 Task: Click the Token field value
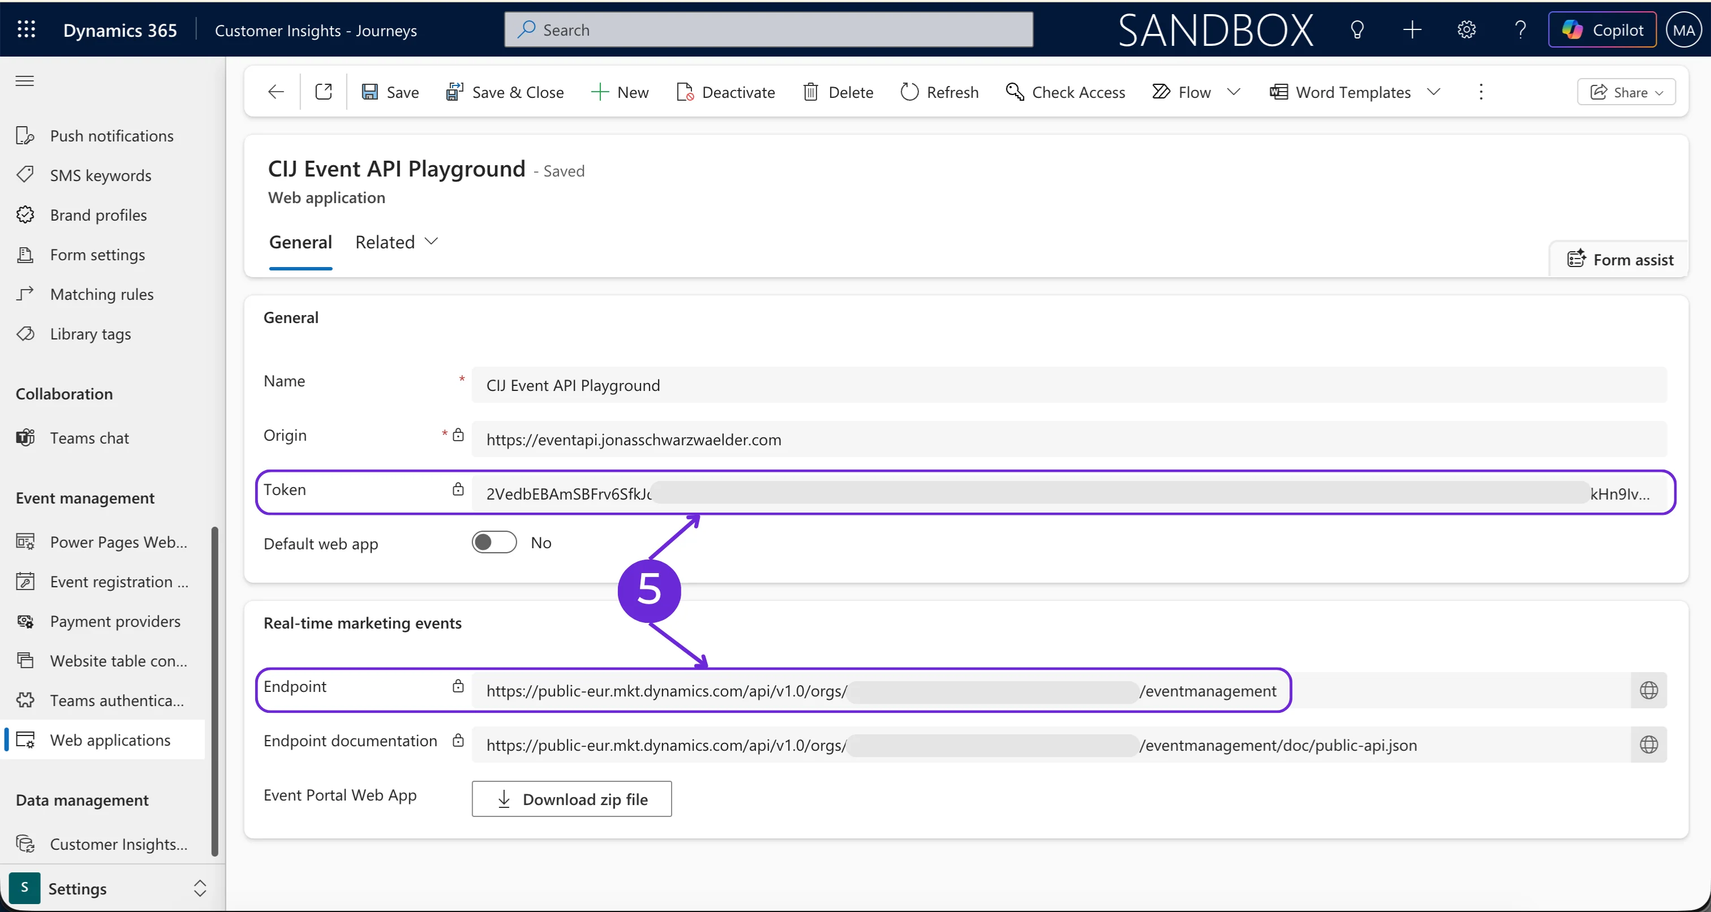[1069, 493]
